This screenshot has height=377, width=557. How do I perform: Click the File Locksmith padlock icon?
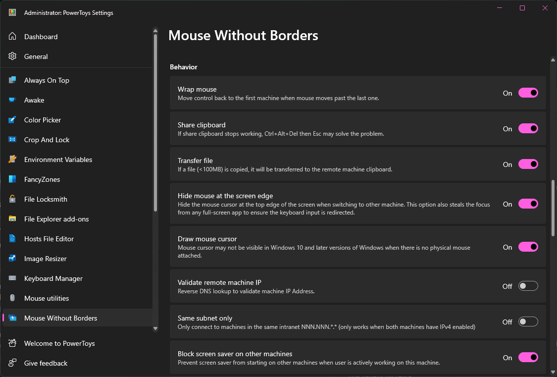tap(12, 199)
